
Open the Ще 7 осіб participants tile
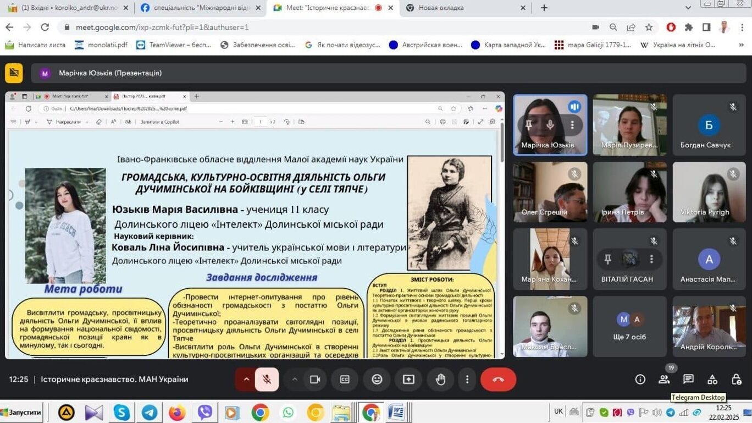(630, 327)
